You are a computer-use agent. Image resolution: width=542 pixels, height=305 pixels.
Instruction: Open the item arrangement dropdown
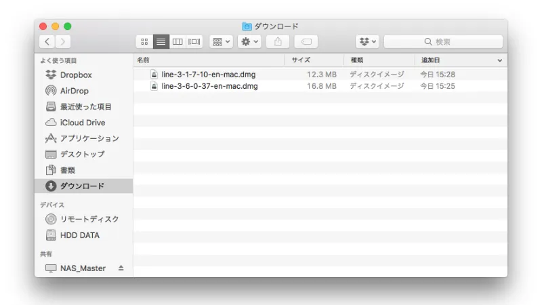(x=221, y=42)
